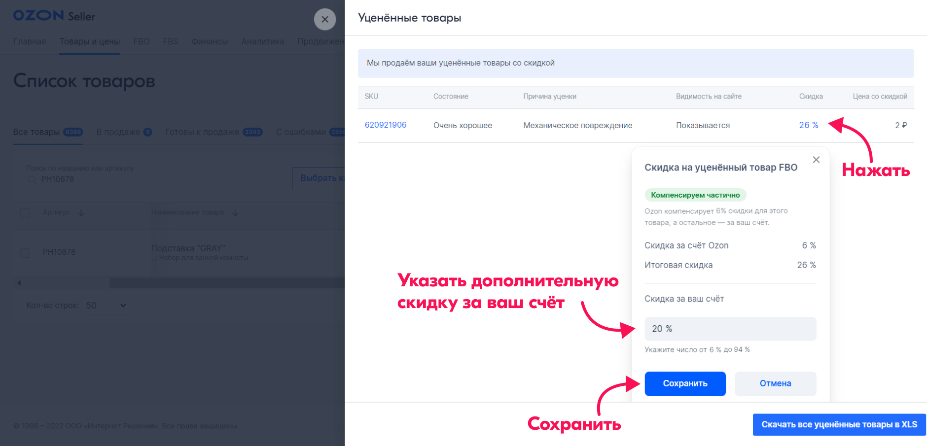Click the Скидка column header
The width and height of the screenshot is (927, 446).
(811, 97)
